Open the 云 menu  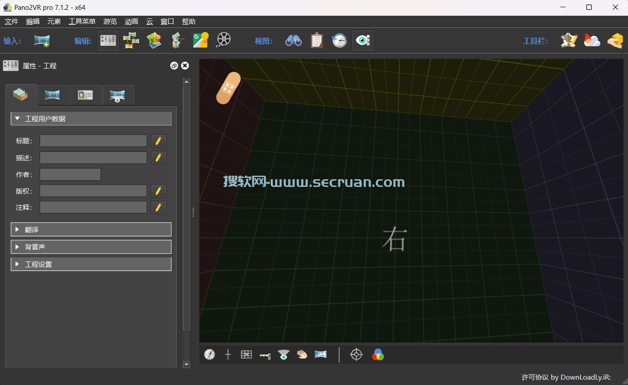[149, 22]
